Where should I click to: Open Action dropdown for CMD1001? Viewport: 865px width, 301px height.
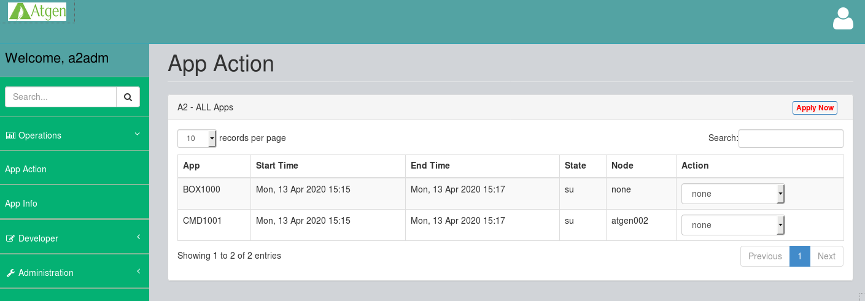(x=733, y=225)
